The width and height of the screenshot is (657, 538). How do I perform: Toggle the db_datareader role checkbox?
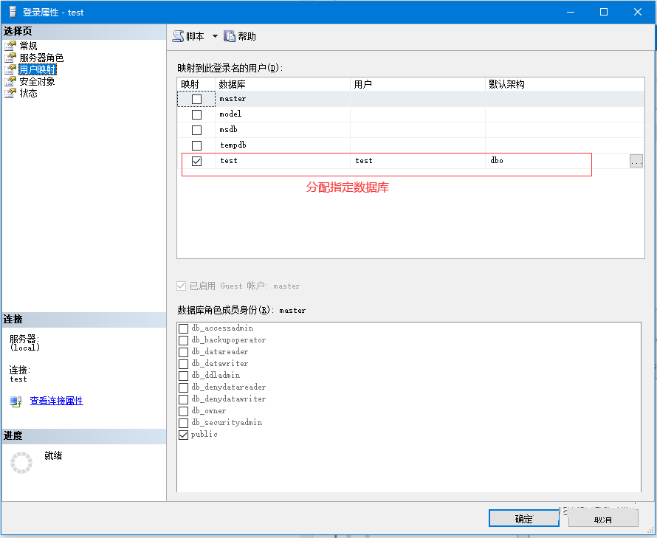tap(184, 352)
